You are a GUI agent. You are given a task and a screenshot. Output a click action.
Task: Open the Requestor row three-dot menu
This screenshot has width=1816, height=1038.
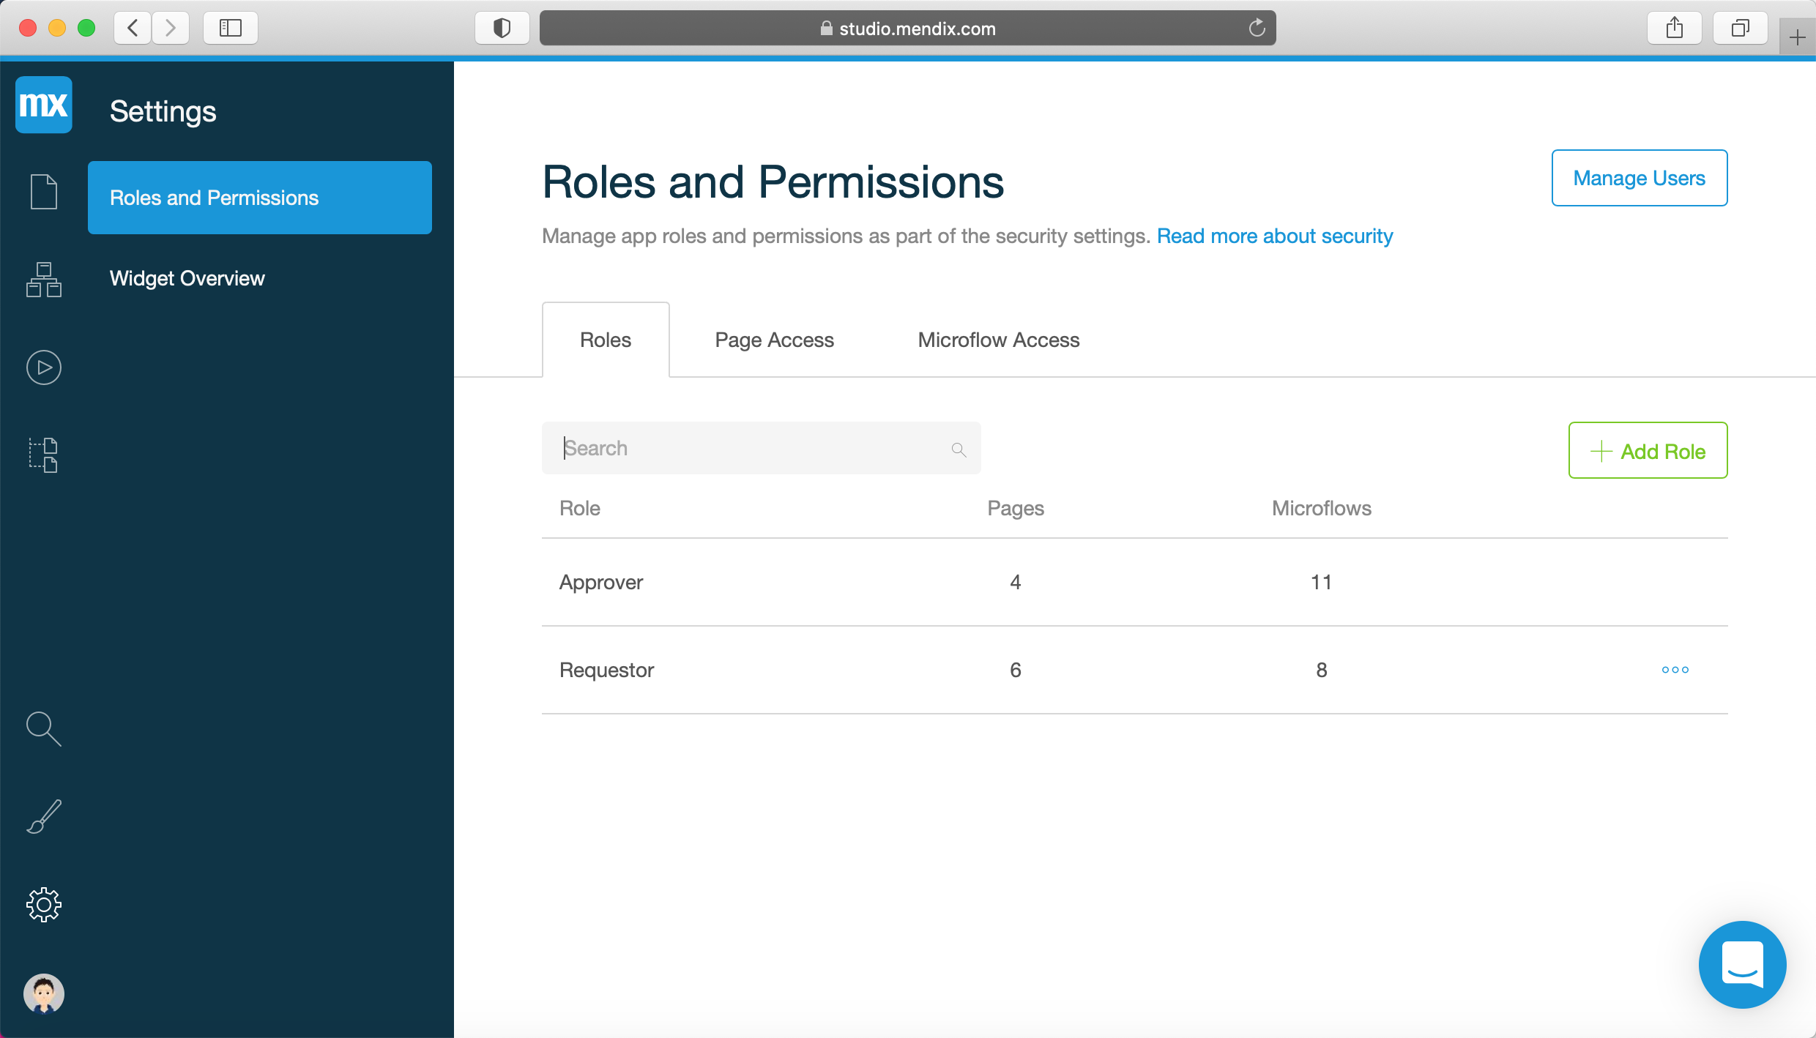pos(1675,670)
